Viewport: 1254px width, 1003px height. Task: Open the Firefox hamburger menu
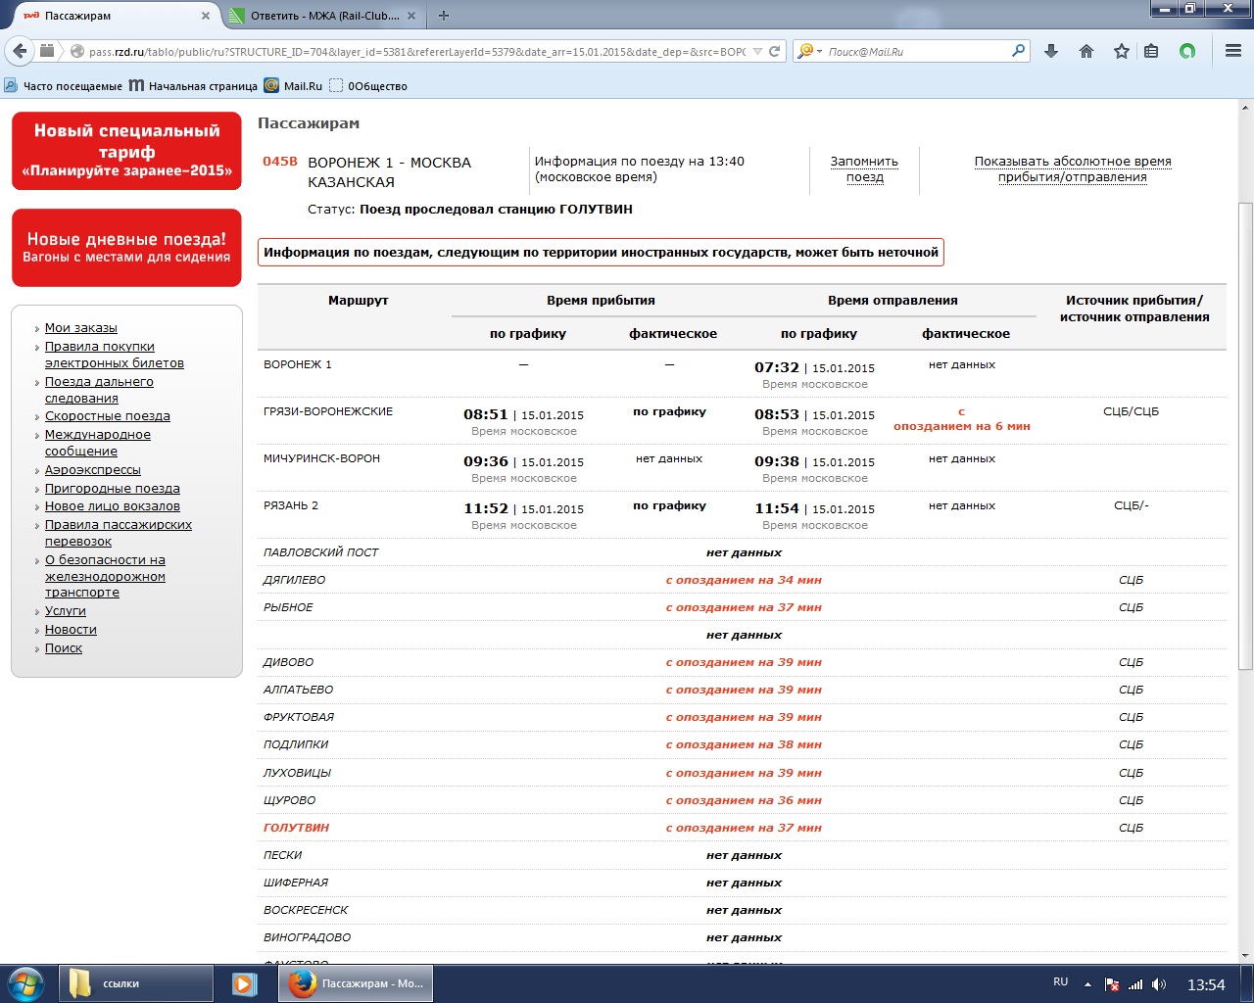tap(1233, 51)
